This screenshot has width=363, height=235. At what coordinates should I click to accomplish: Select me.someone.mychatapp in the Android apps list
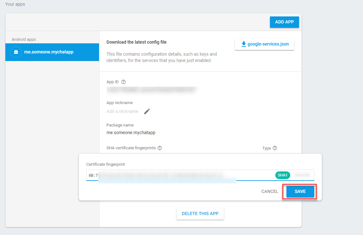point(49,52)
